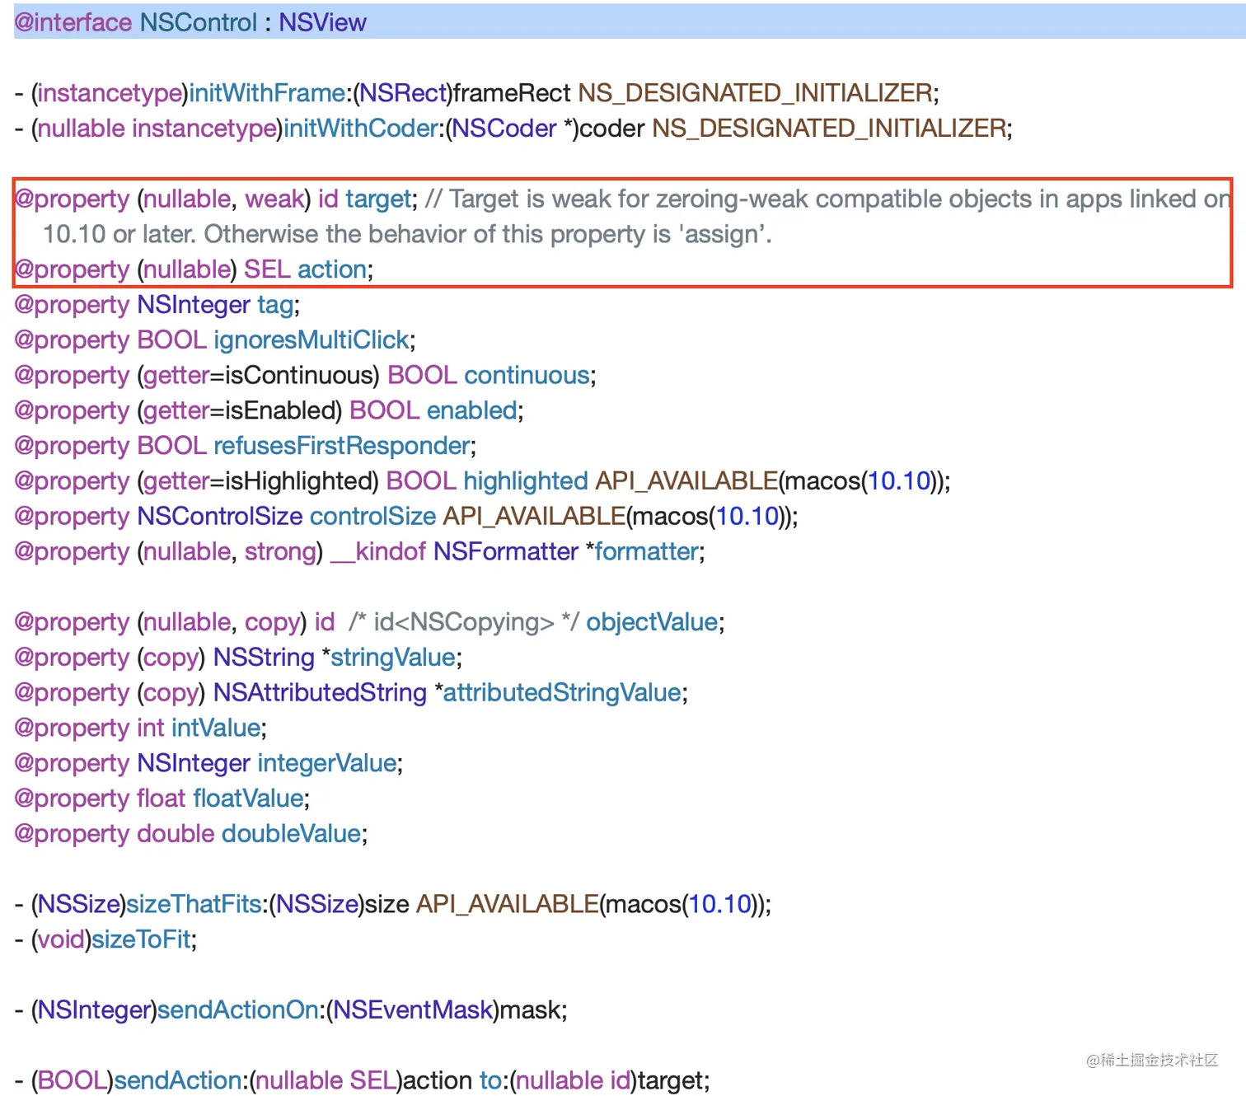This screenshot has width=1246, height=1096.
Task: Click the stringValue property name
Action: 393,658
